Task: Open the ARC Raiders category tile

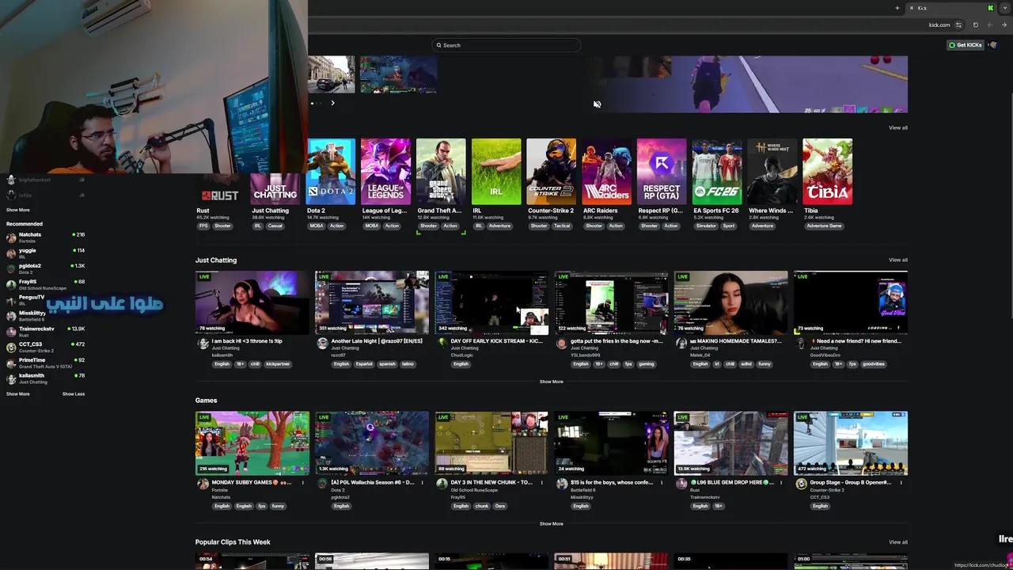Action: (x=606, y=172)
